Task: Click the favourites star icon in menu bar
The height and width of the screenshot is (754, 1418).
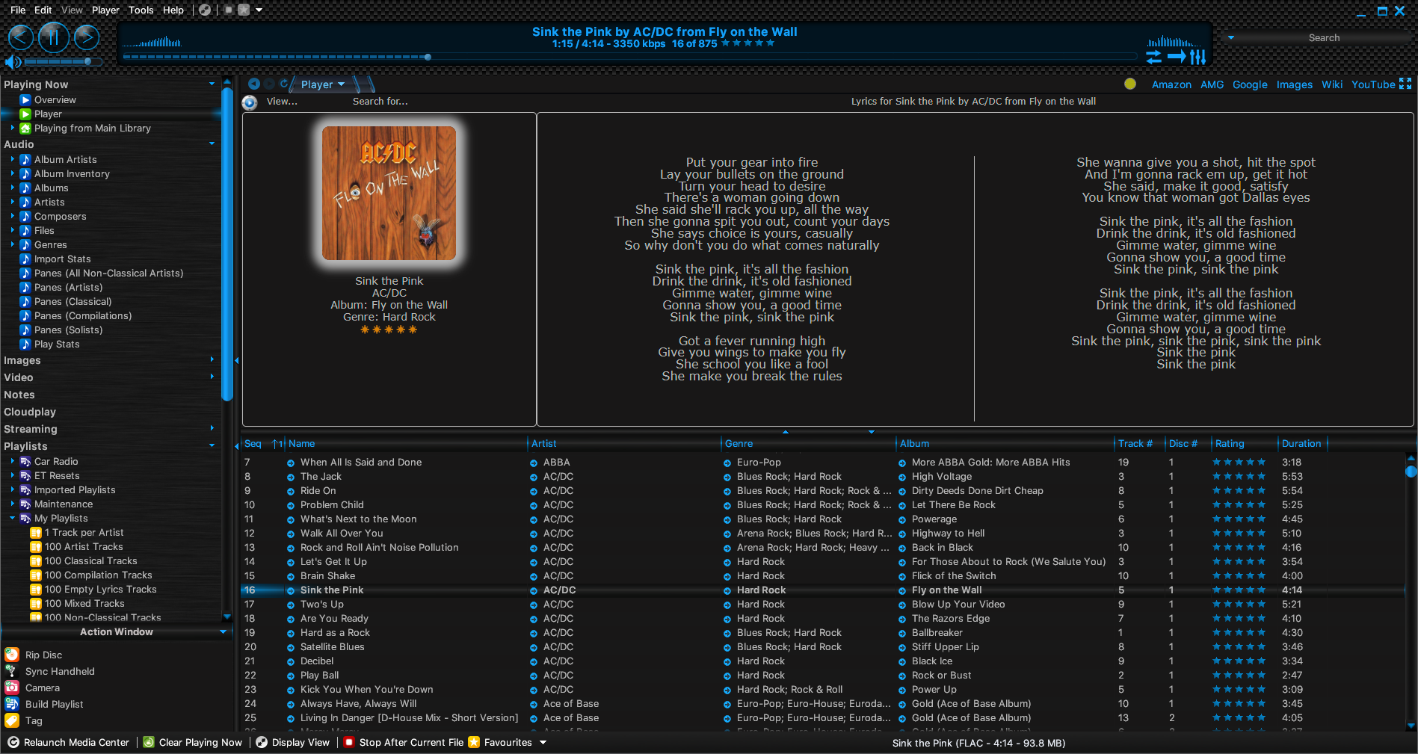Action: [244, 10]
